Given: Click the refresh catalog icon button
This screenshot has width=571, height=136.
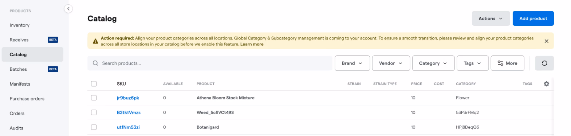Looking at the screenshot, I should [x=544, y=63].
